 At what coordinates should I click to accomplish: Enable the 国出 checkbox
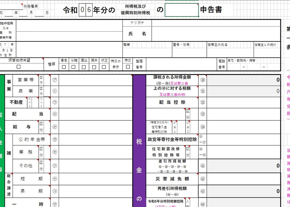(x=84, y=67)
